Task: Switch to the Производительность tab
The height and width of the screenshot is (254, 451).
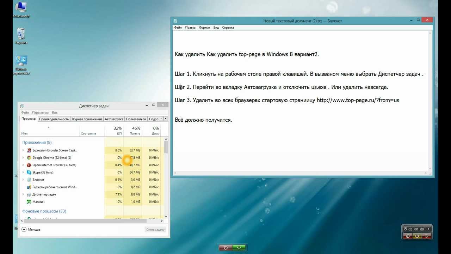Action: [54, 119]
